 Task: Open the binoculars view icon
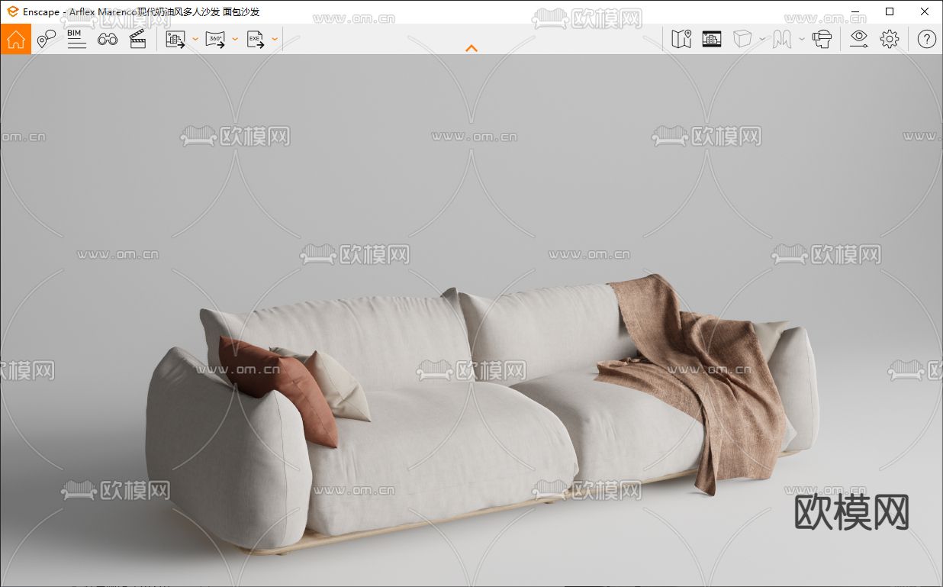point(107,39)
